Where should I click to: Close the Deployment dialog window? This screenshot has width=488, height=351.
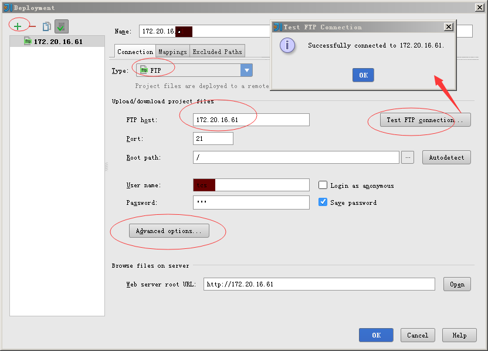point(480,8)
